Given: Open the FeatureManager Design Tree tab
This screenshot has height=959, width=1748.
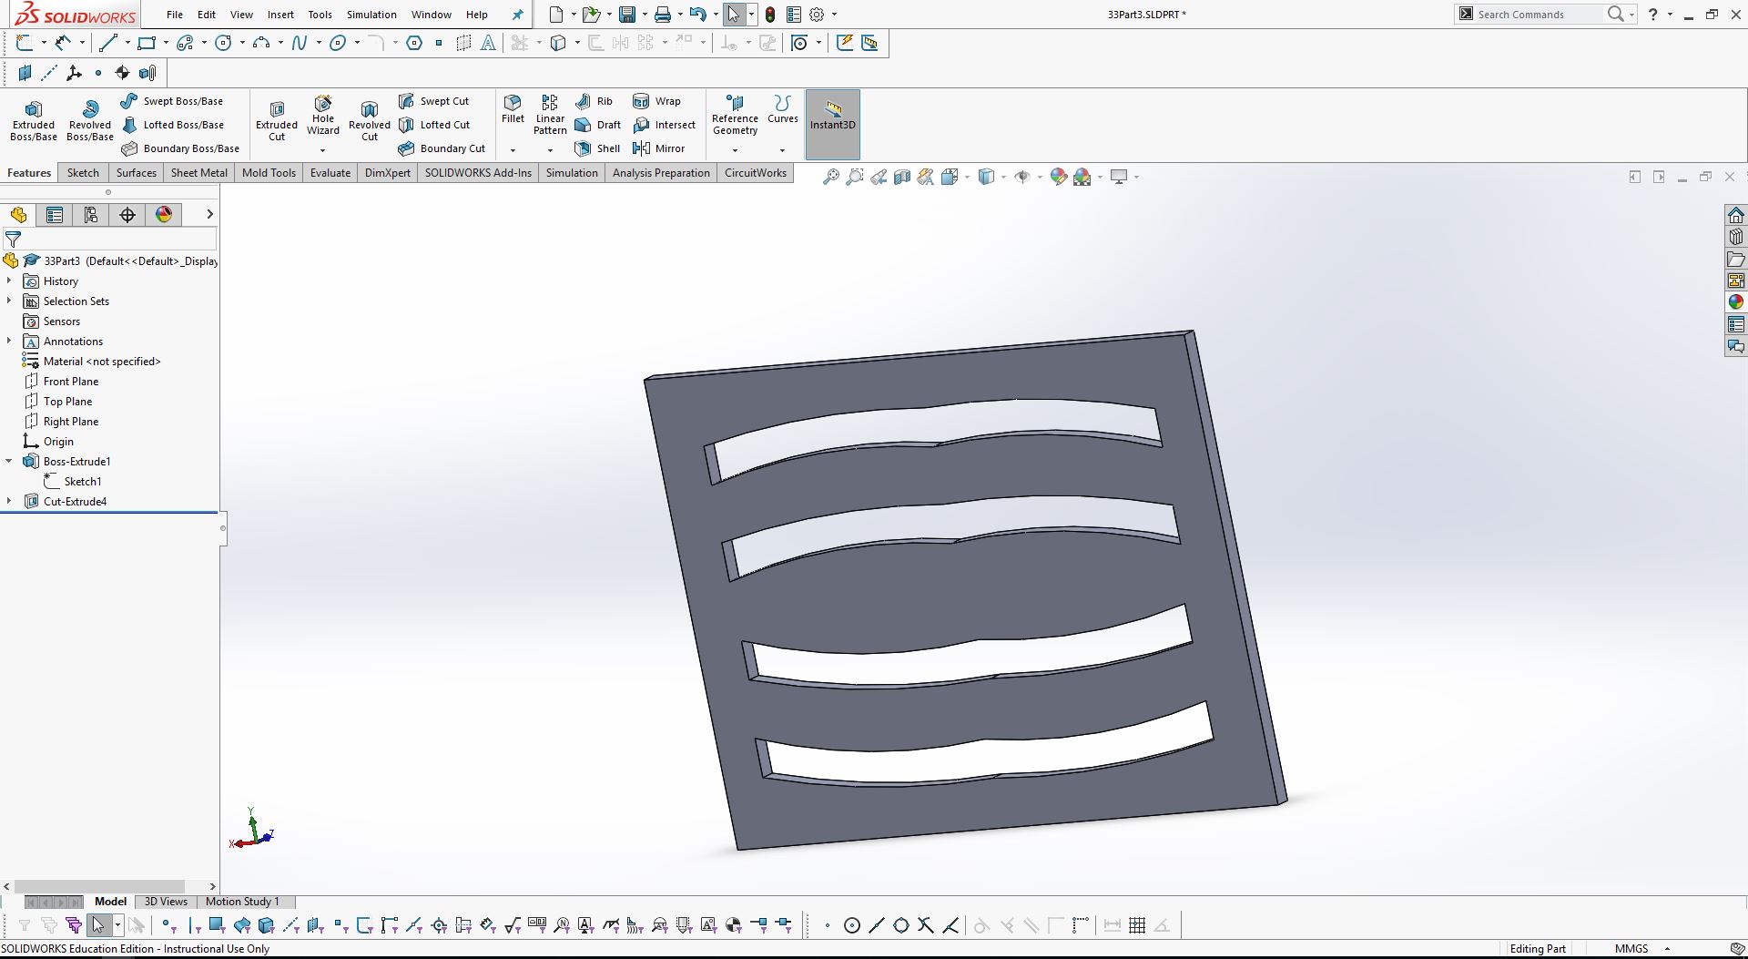Looking at the screenshot, I should 18,215.
